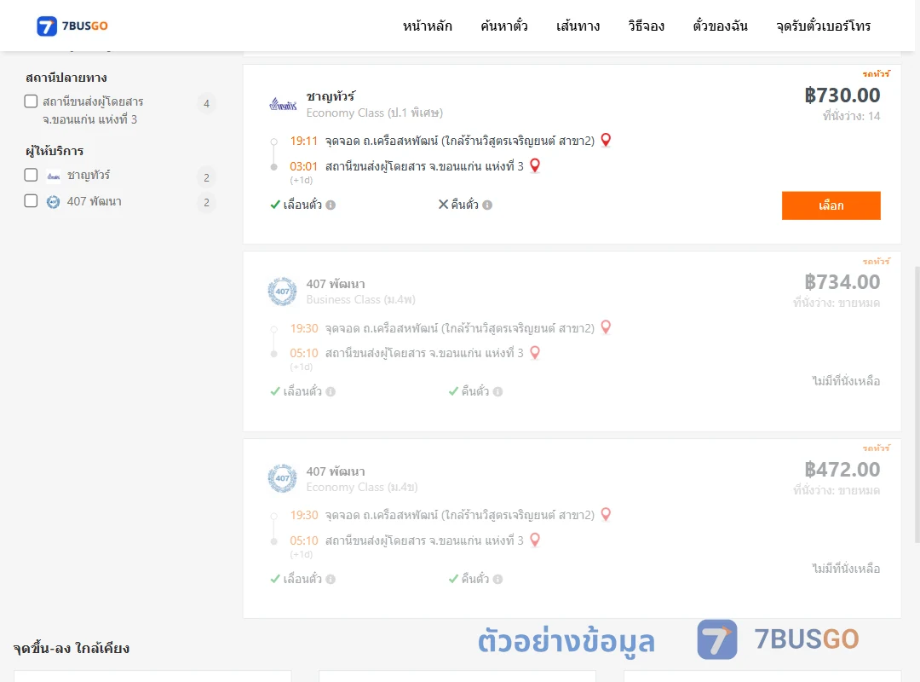Click the สถานีปลายทาง filter heading
The width and height of the screenshot is (920, 682).
66,78
